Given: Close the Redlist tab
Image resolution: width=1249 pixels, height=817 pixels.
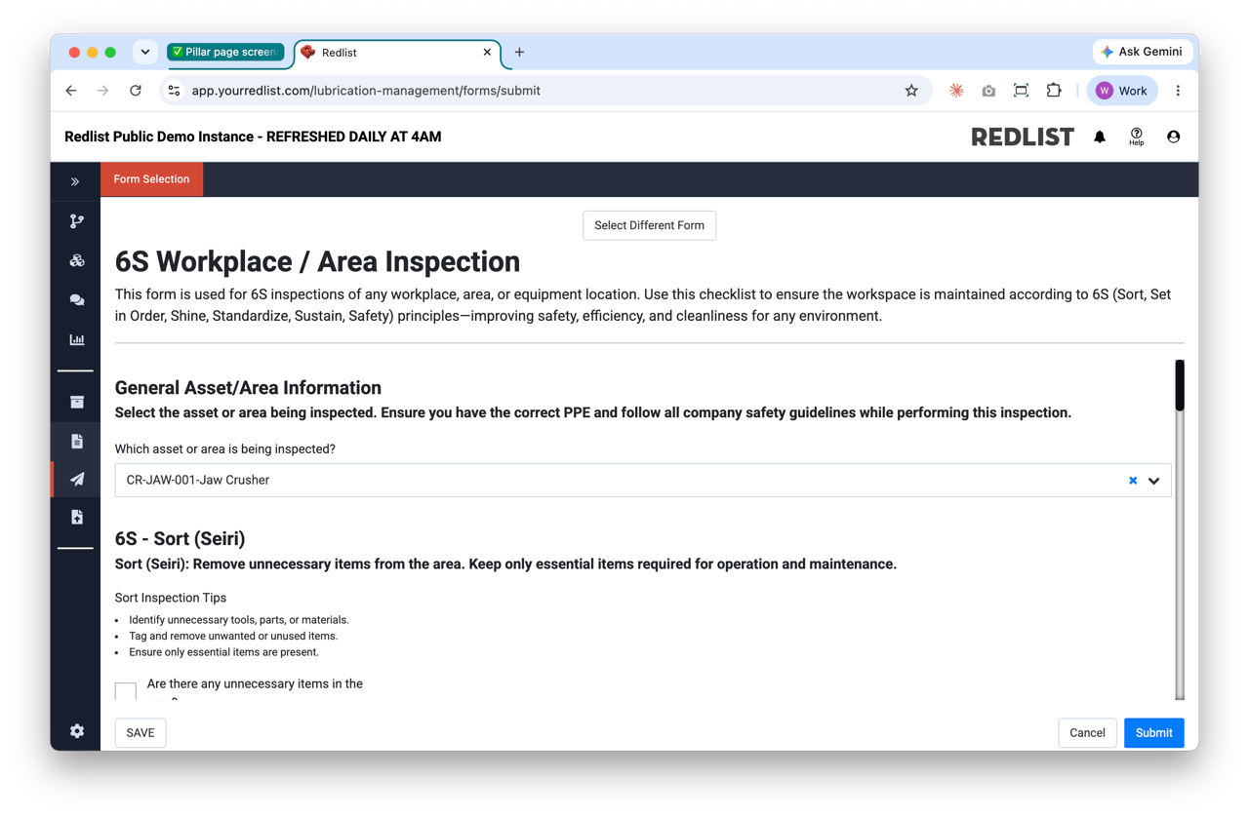Looking at the screenshot, I should pos(487,53).
